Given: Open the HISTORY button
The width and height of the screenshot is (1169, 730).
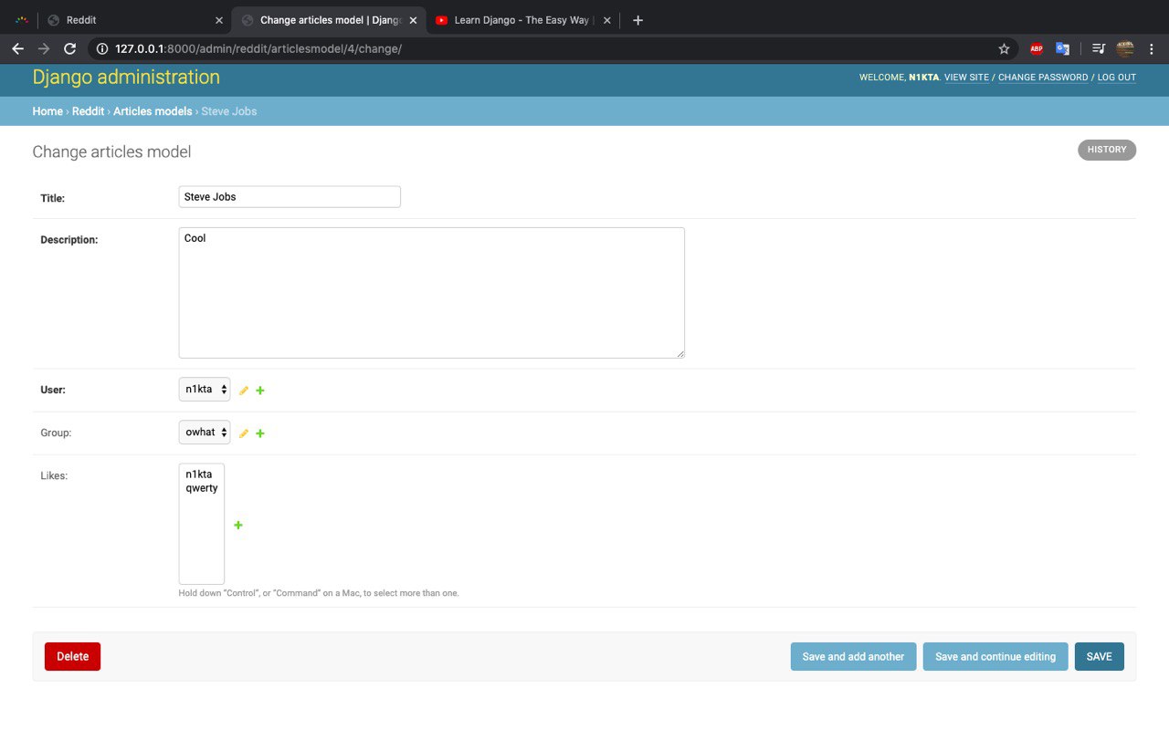Looking at the screenshot, I should [x=1107, y=150].
